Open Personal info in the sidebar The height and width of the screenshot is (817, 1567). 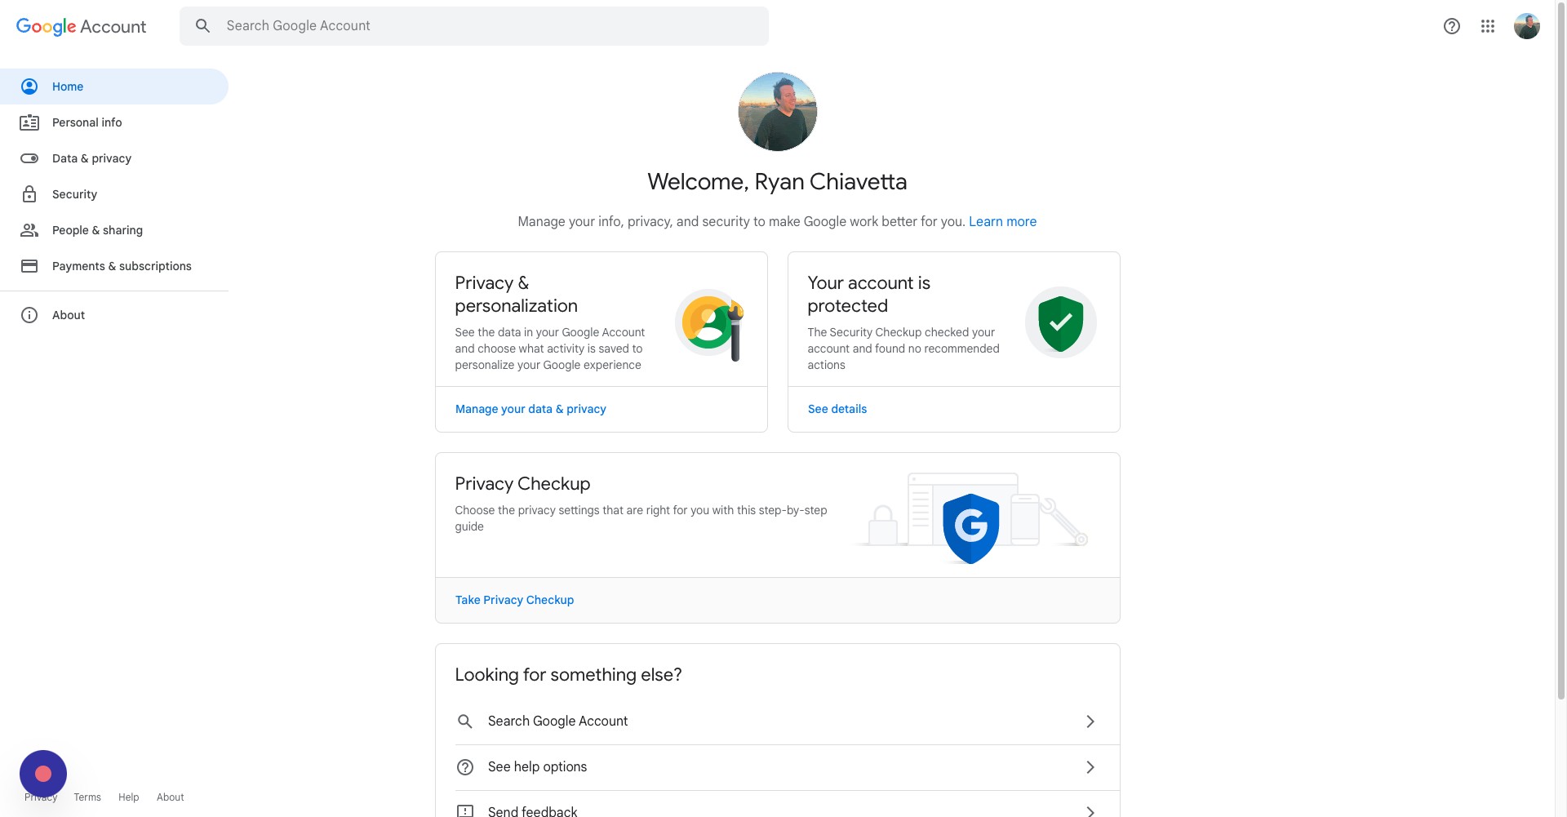tap(87, 122)
